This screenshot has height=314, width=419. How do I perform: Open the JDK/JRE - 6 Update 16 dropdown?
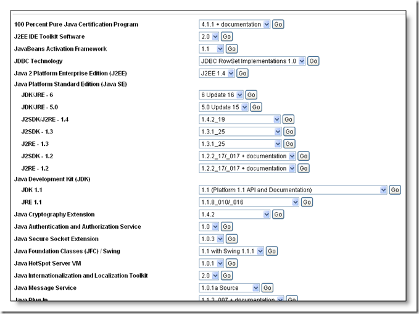221,95
